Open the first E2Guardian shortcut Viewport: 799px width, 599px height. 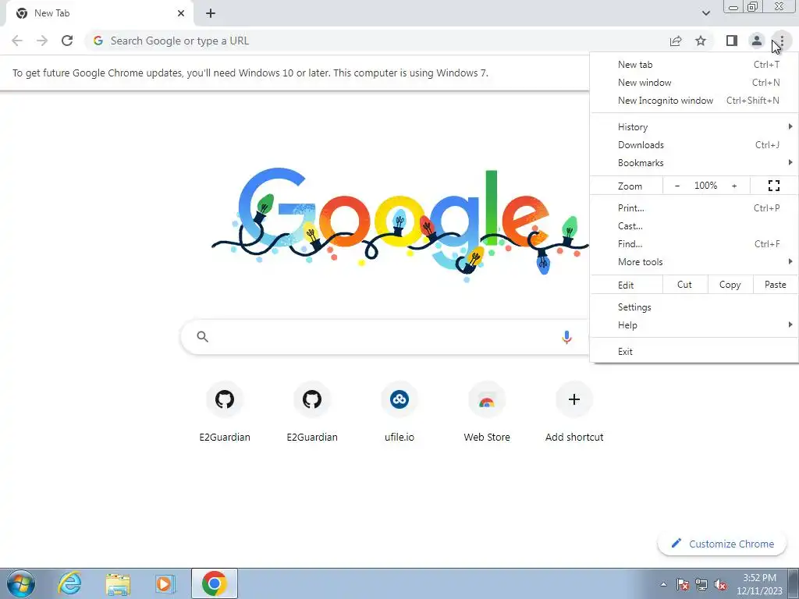click(x=225, y=413)
